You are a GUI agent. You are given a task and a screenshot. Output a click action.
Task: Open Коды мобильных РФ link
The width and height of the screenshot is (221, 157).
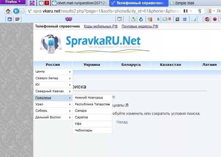click(x=101, y=26)
